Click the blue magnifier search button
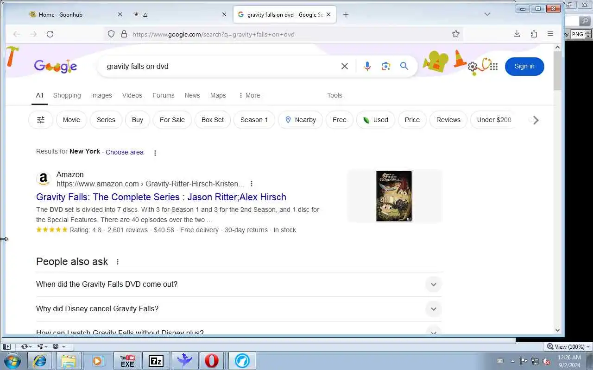The width and height of the screenshot is (593, 370). click(404, 66)
